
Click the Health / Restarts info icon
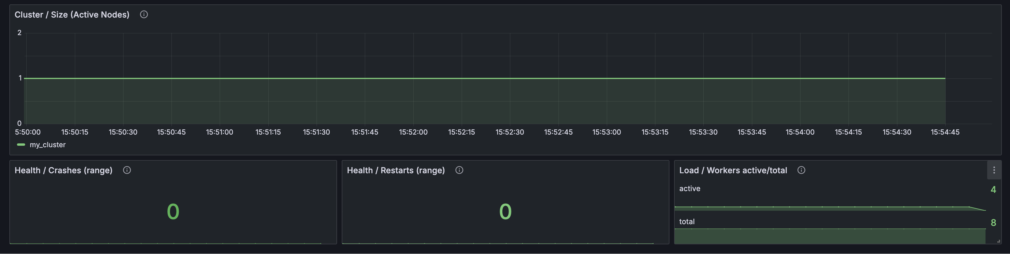(459, 170)
